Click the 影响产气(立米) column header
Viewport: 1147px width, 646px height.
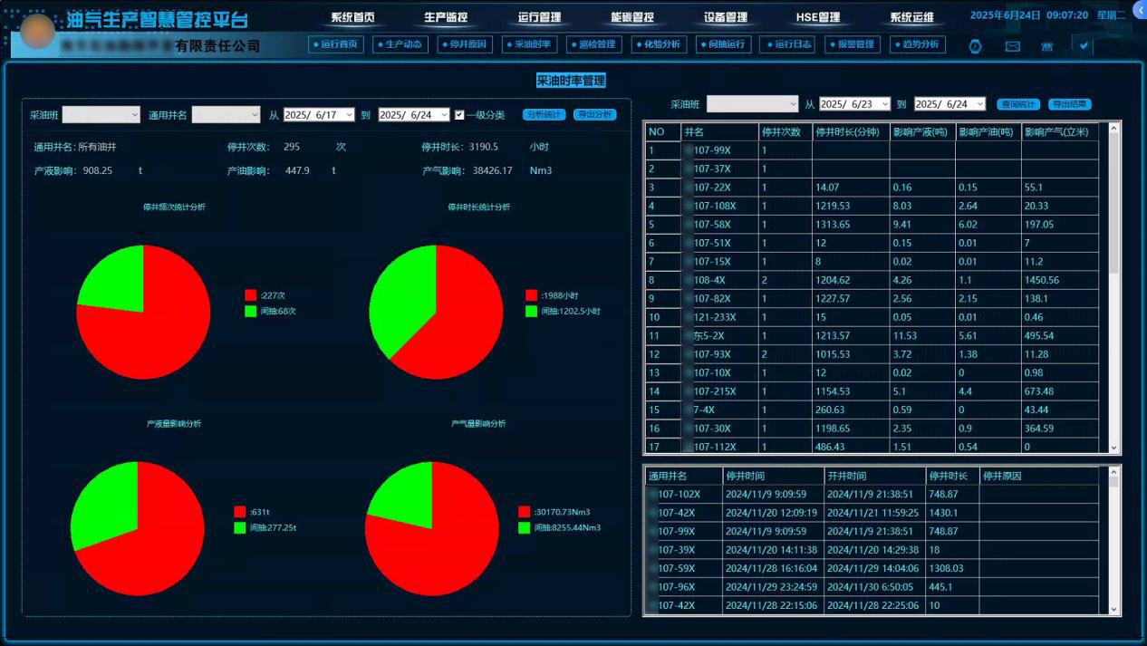pyautogui.click(x=1060, y=131)
